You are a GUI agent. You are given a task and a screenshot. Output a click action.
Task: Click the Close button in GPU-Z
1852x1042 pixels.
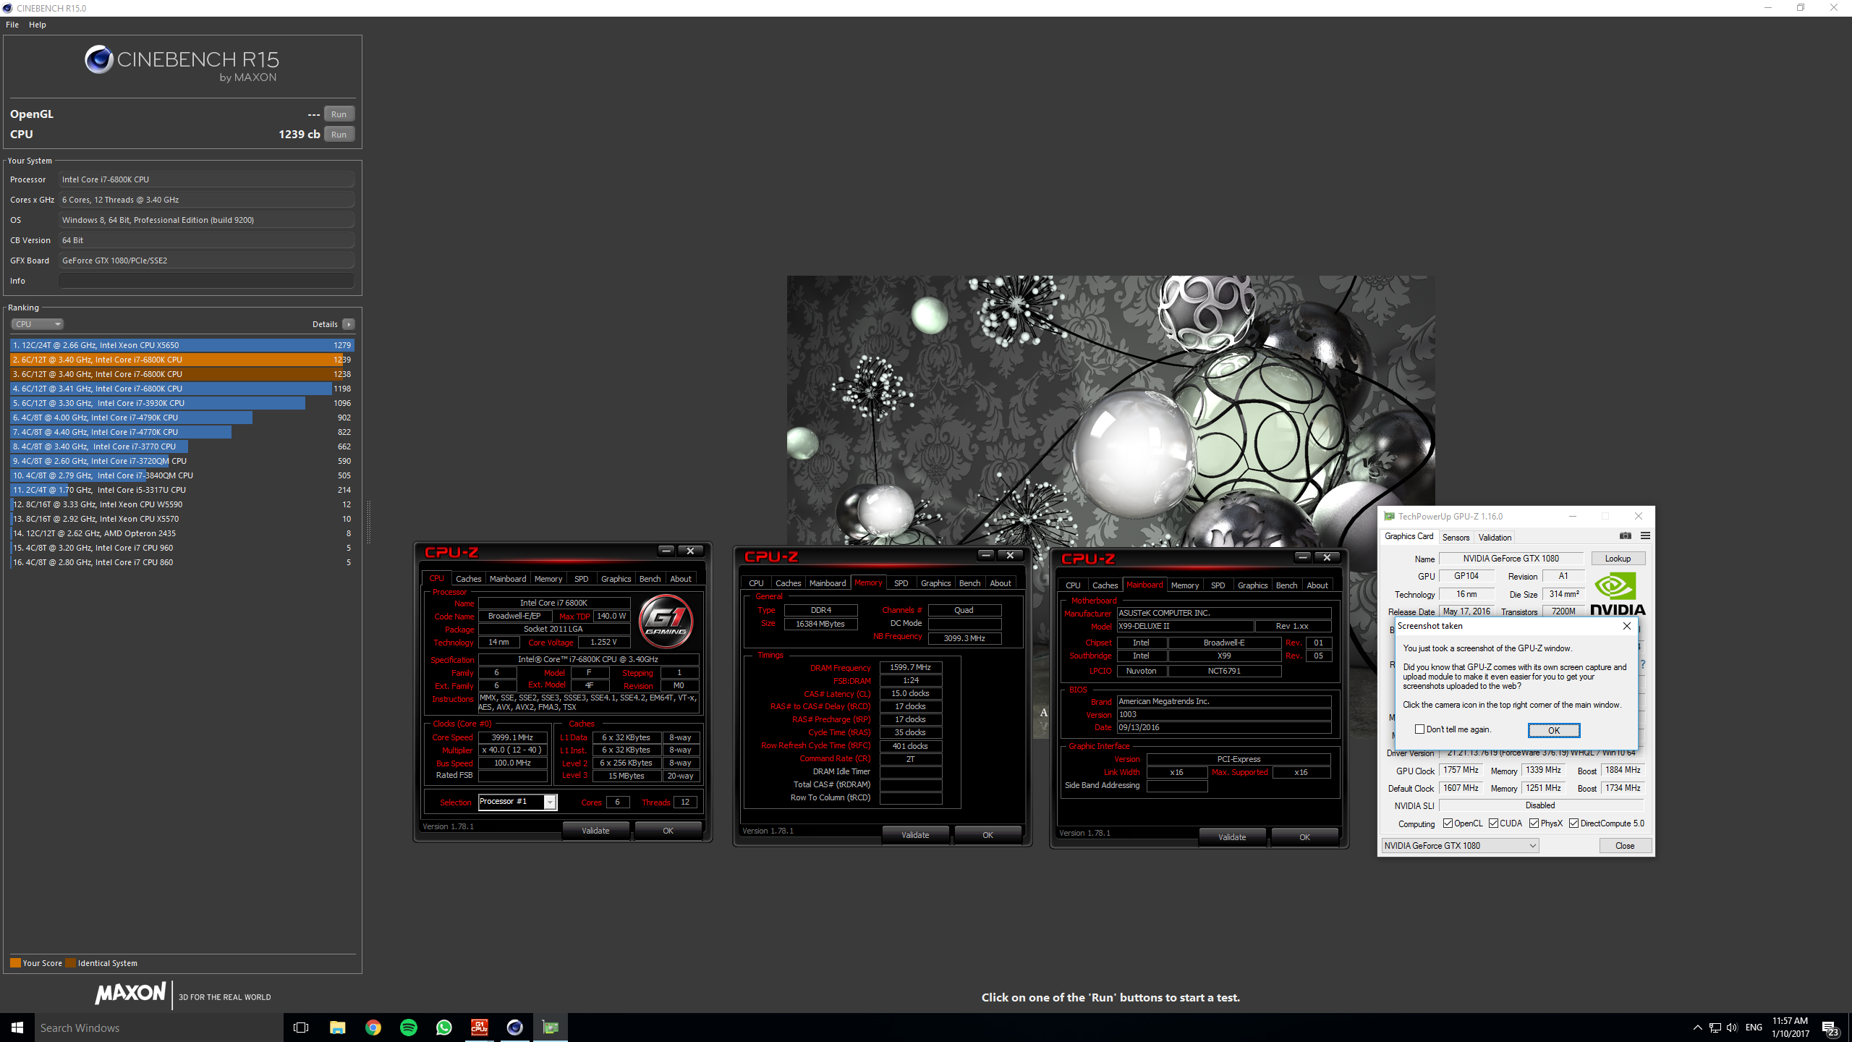(x=1625, y=846)
